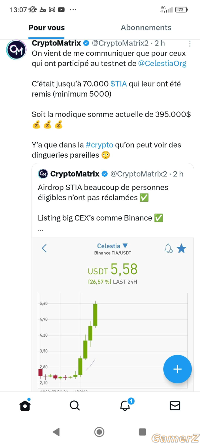Screen dimensions: 200x444
Task: Open notifications bell with badge
Action: (x=126, y=405)
